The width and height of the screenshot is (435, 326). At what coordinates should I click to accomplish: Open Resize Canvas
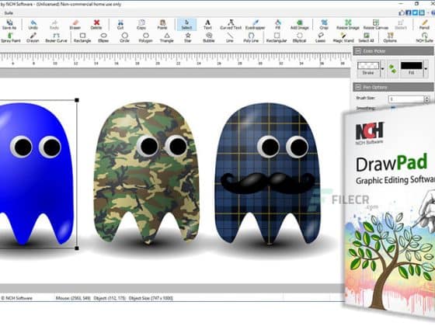376,24
